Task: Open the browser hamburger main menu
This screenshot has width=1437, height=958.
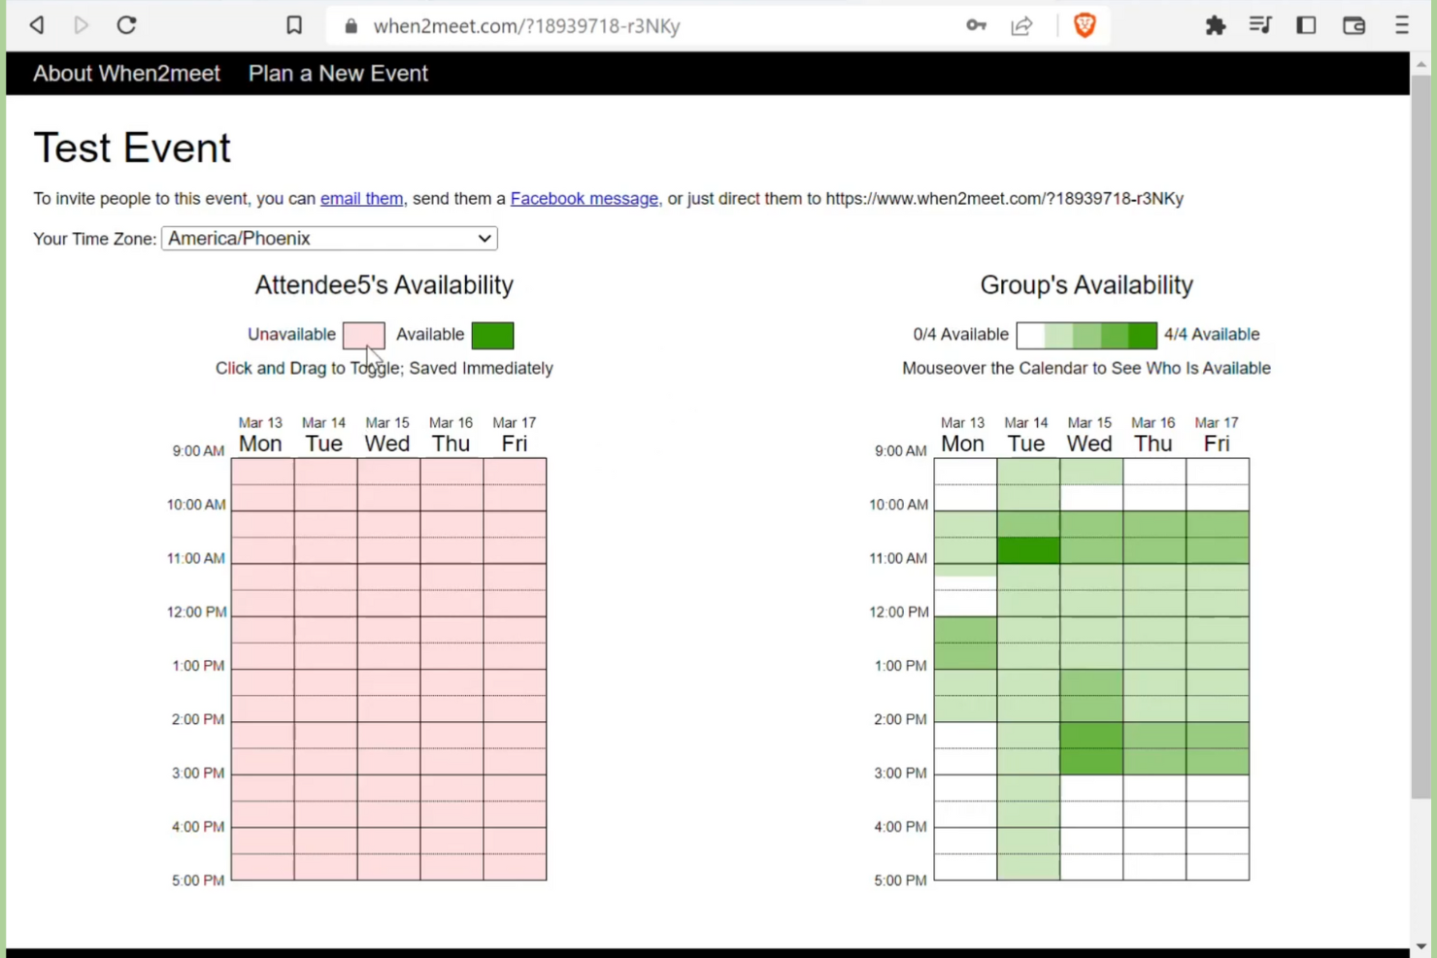Action: 1402,25
